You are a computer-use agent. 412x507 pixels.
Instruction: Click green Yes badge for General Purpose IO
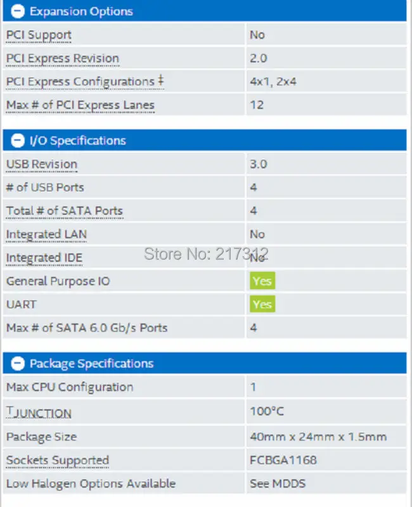(262, 281)
